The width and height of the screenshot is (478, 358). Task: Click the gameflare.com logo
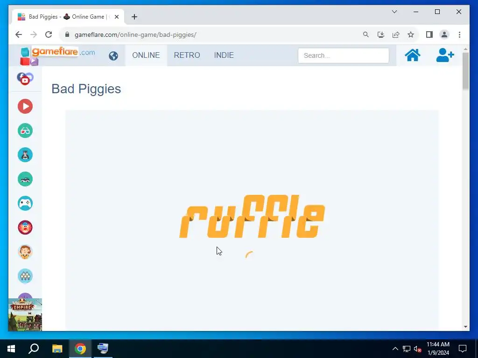point(57,55)
